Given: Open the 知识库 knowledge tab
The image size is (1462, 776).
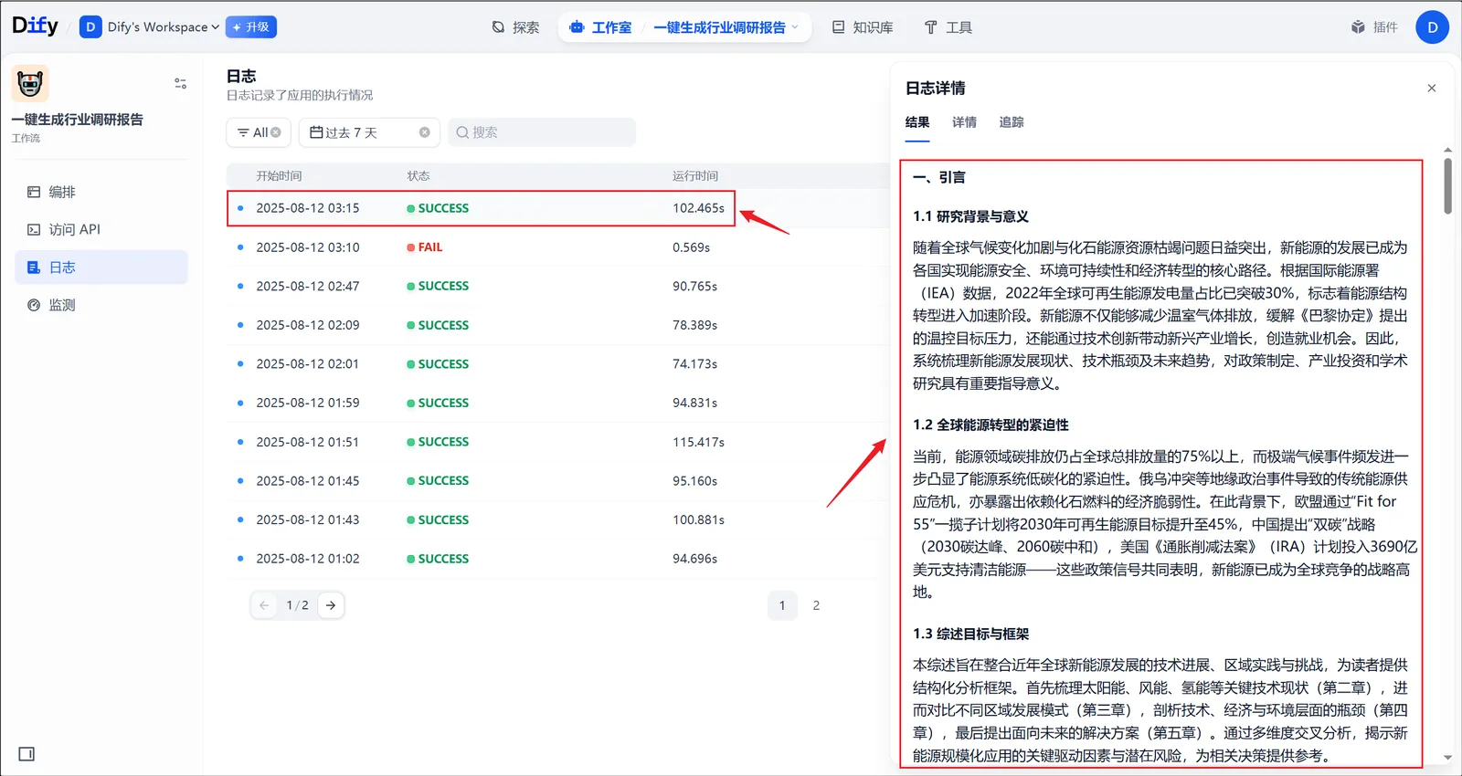Looking at the screenshot, I should (863, 27).
